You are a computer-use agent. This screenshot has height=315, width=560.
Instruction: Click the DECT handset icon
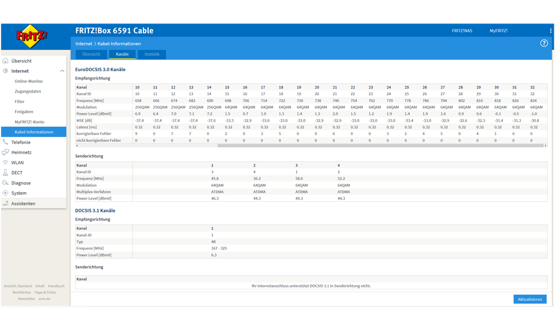coord(6,173)
